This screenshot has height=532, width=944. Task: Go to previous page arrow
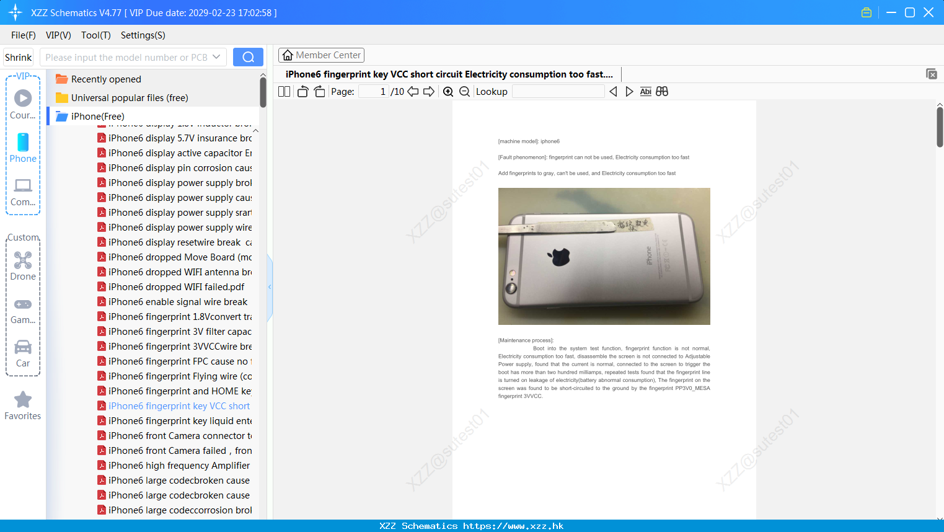[413, 92]
